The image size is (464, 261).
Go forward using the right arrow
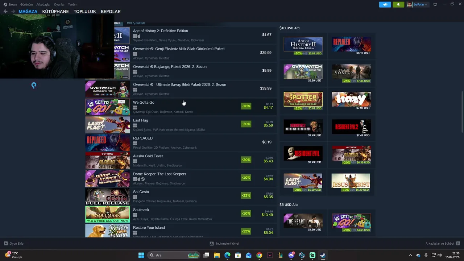13,12
